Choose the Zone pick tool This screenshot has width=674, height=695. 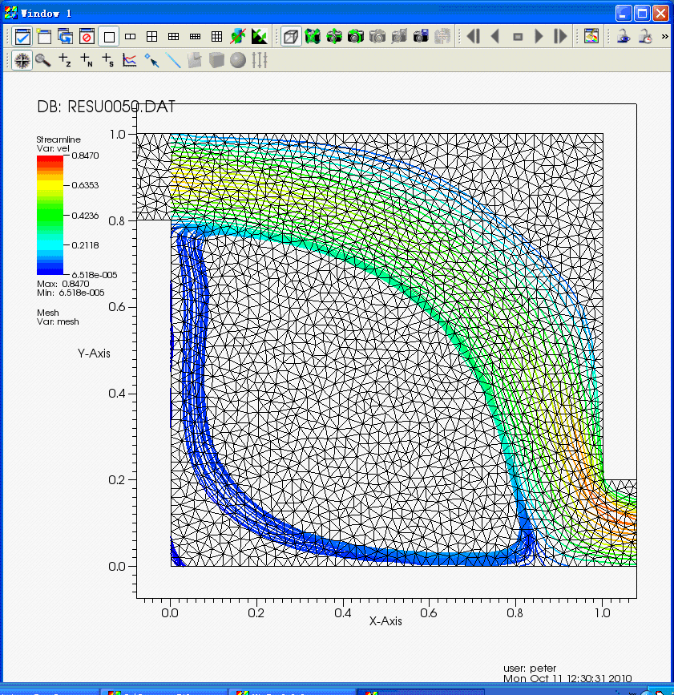pyautogui.click(x=65, y=60)
